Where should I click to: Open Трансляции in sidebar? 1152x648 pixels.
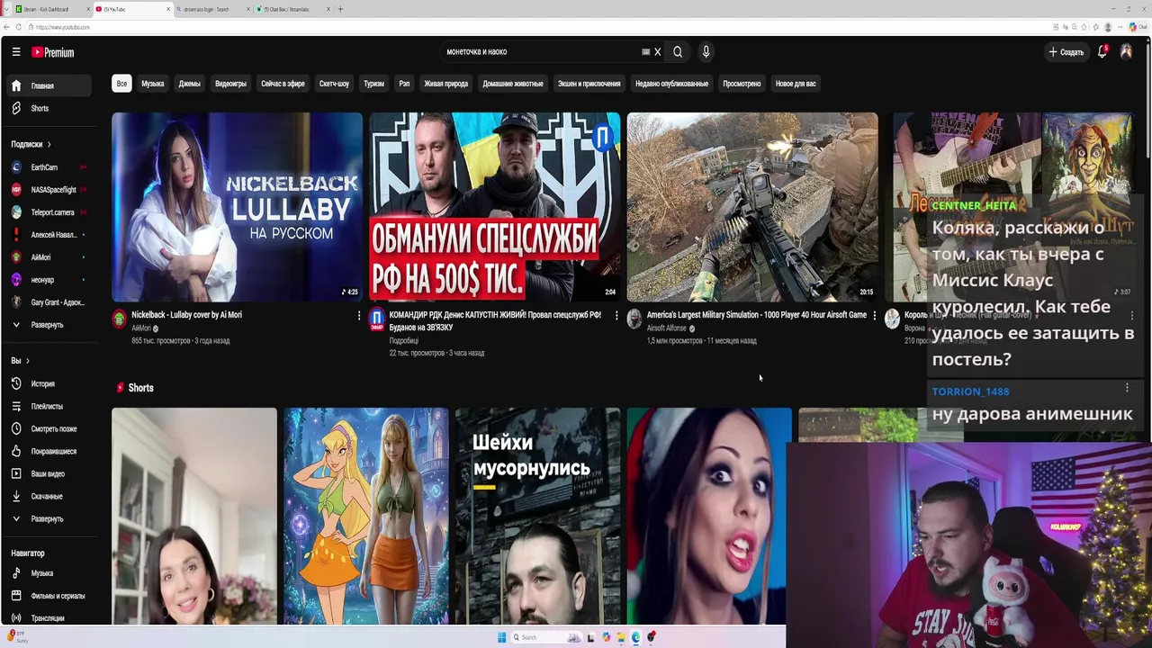pyautogui.click(x=50, y=618)
